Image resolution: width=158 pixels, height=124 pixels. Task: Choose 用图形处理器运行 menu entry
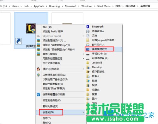(x=52, y=59)
